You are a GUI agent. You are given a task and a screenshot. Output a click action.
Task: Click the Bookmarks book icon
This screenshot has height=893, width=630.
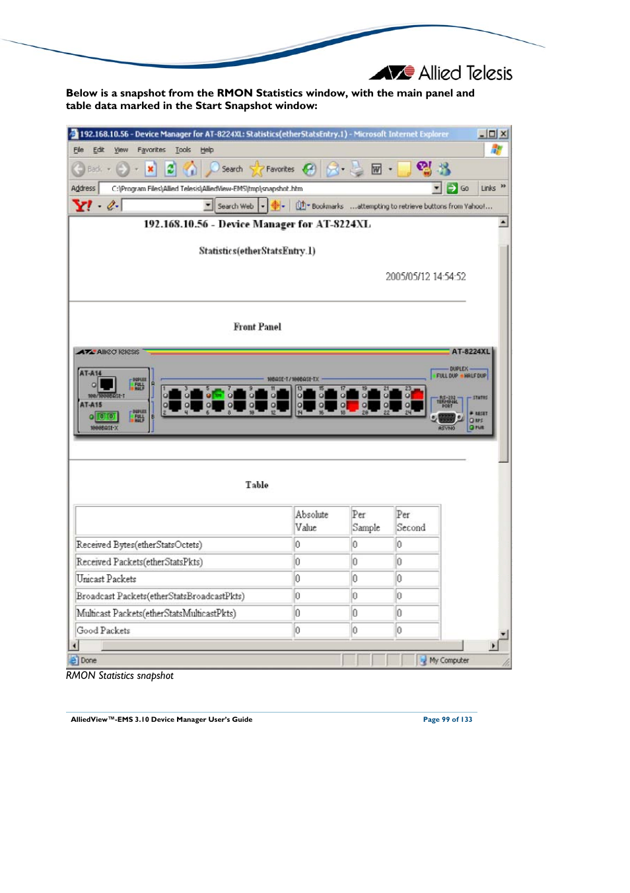coord(300,206)
